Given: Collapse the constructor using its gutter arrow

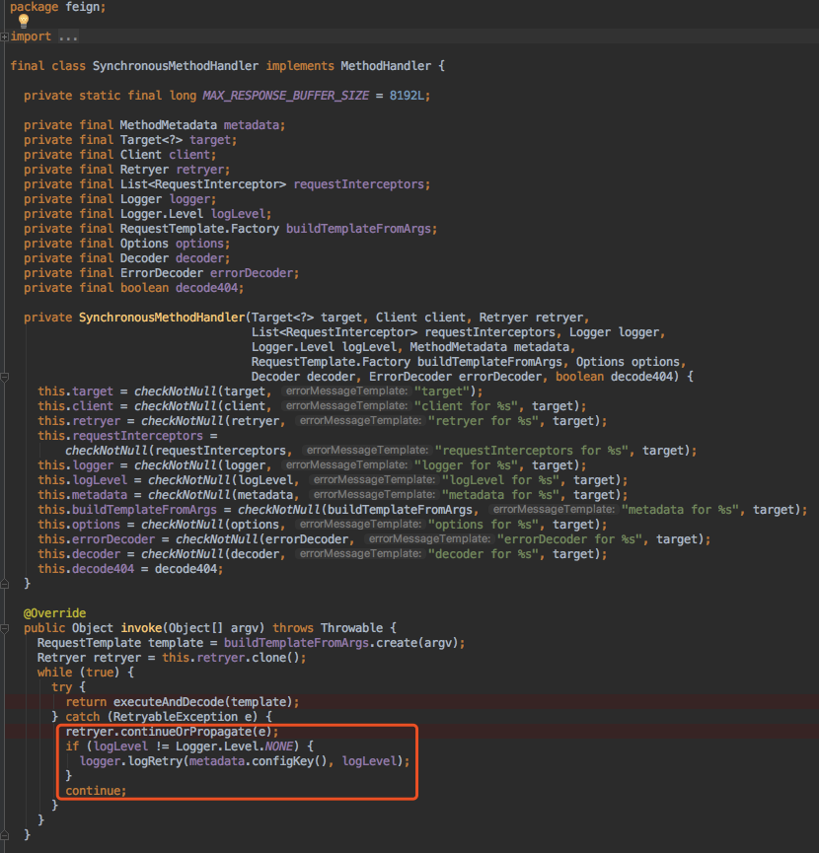Looking at the screenshot, I should 5,377.
